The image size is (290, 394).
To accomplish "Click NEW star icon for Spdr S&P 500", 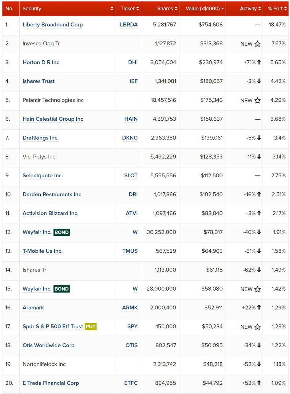I will pyautogui.click(x=258, y=327).
